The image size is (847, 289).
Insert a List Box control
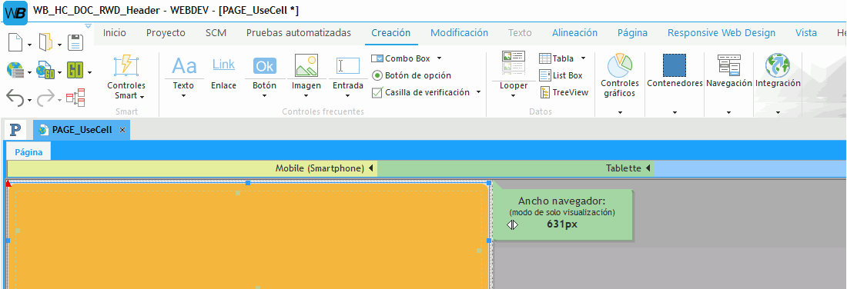click(561, 75)
